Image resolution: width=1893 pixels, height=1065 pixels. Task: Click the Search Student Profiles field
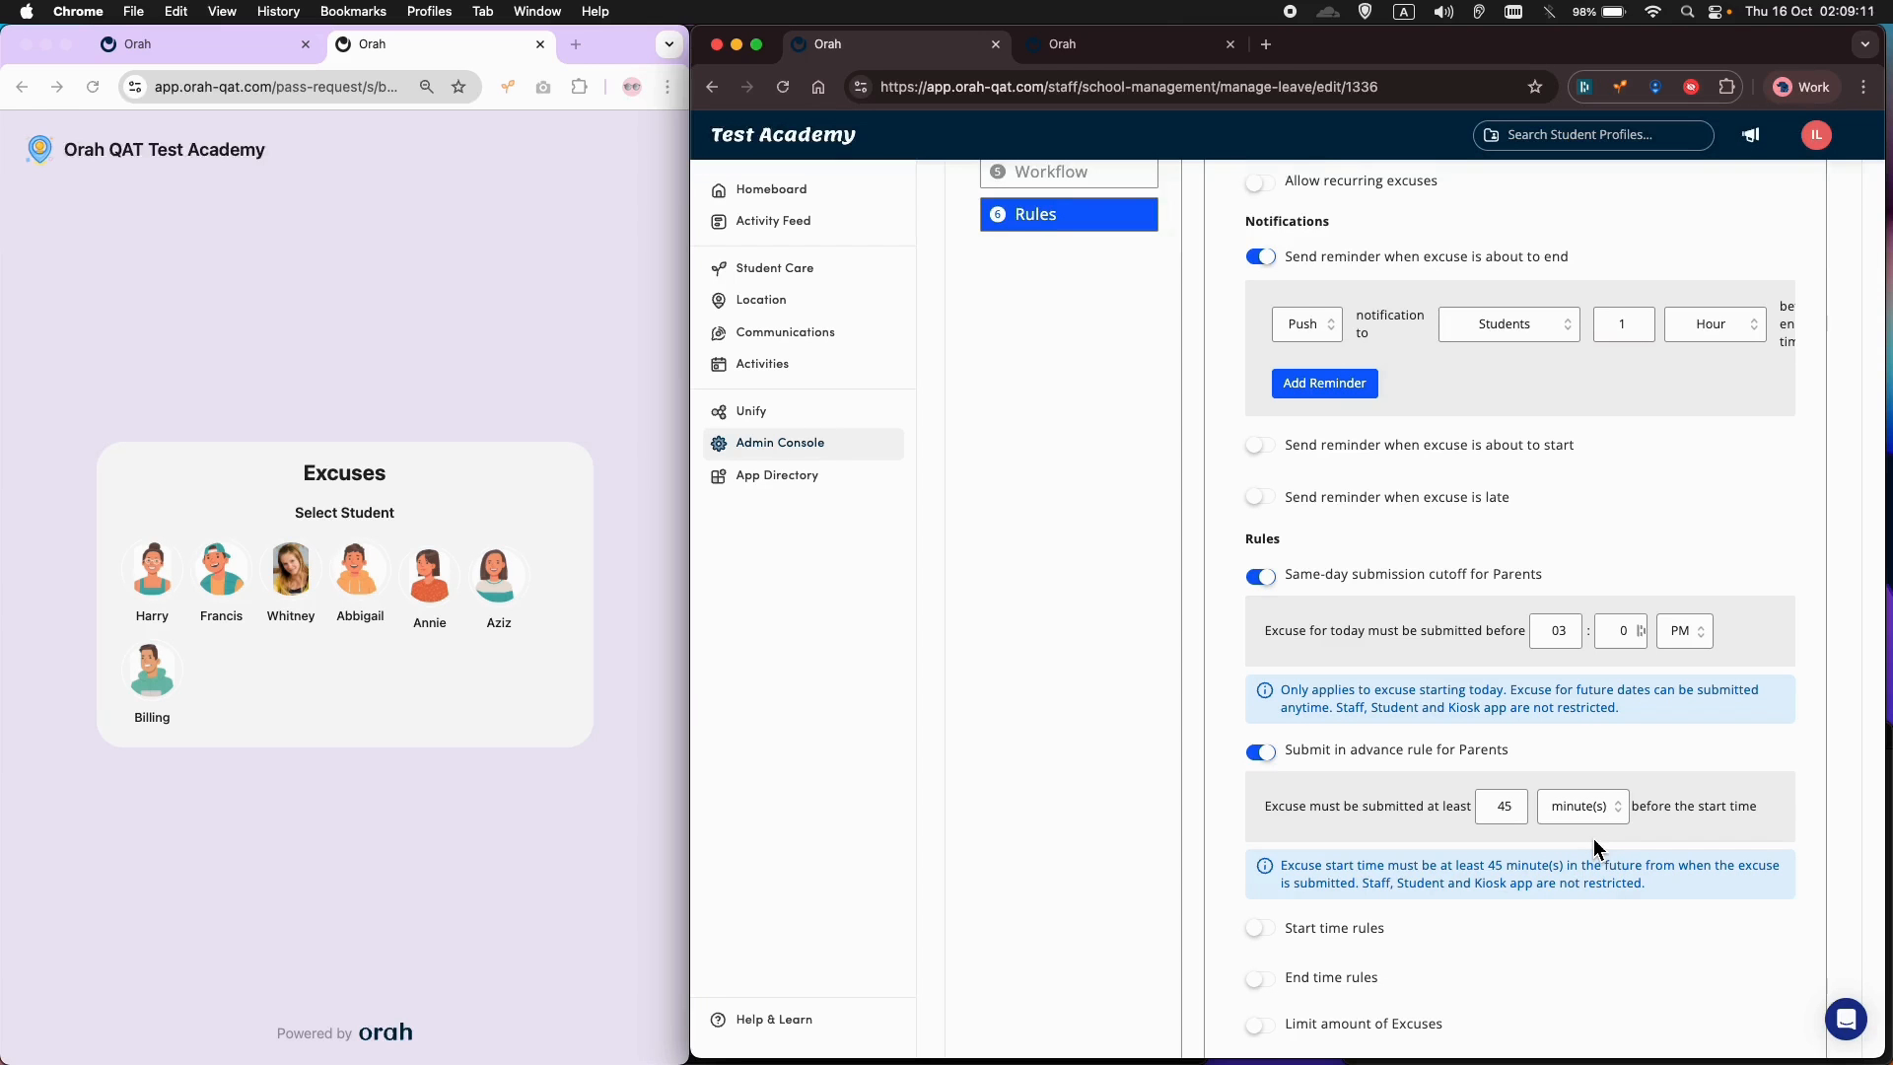click(x=1592, y=135)
